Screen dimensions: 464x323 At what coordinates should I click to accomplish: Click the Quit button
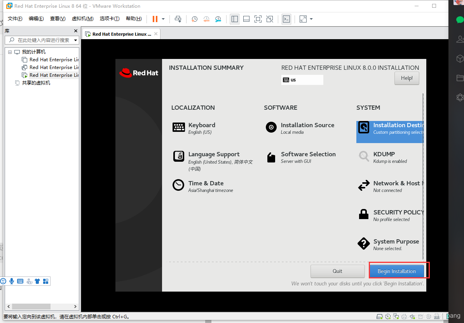tap(337, 271)
